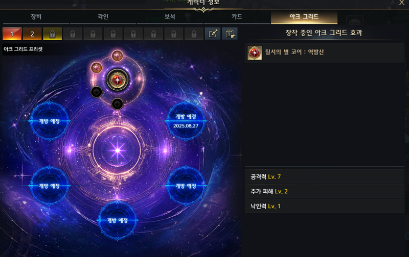Switch to the 각인 tab
This screenshot has width=409, height=257.
(103, 17)
